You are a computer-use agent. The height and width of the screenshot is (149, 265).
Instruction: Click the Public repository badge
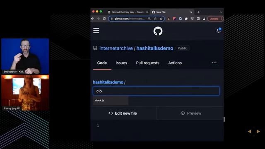point(183,48)
